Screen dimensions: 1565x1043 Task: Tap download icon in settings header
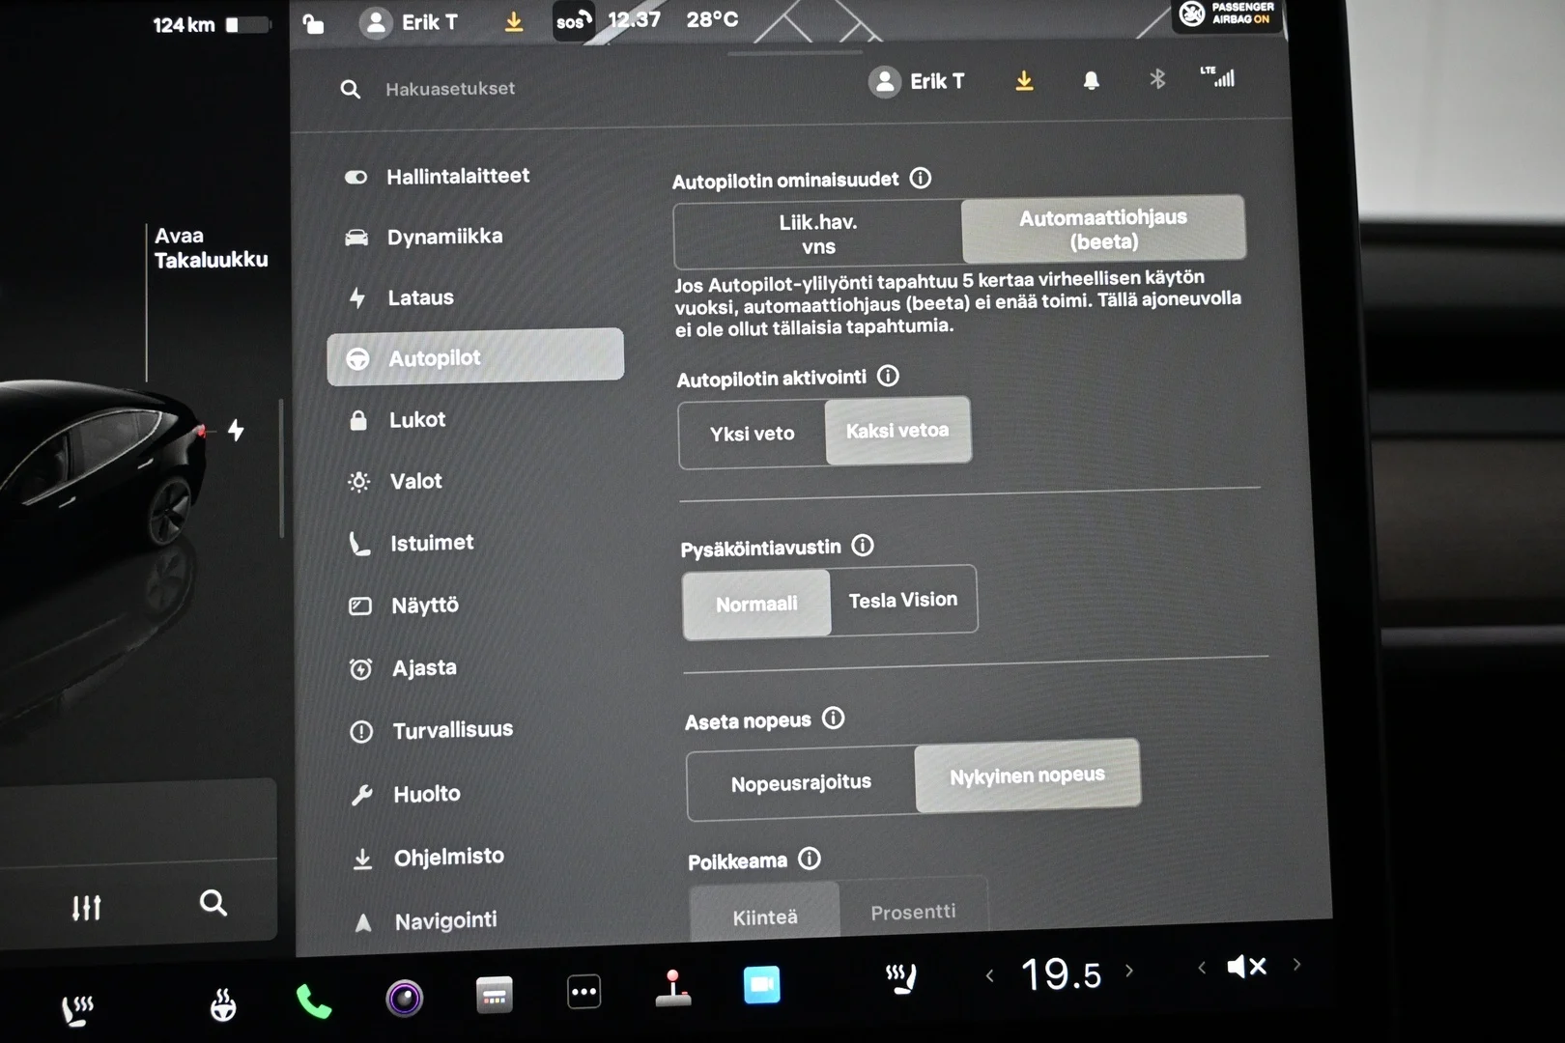pos(1024,81)
